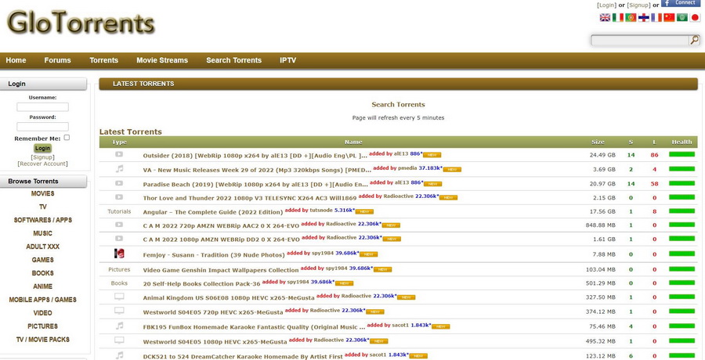The width and height of the screenshot is (705, 360).
Task: Click the UK flag language icon
Action: [x=605, y=17]
